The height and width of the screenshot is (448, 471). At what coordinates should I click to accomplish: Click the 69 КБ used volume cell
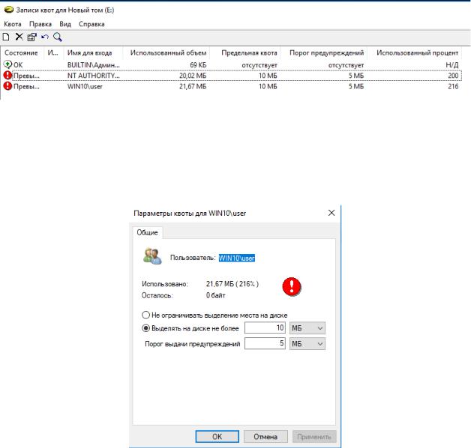tap(198, 65)
